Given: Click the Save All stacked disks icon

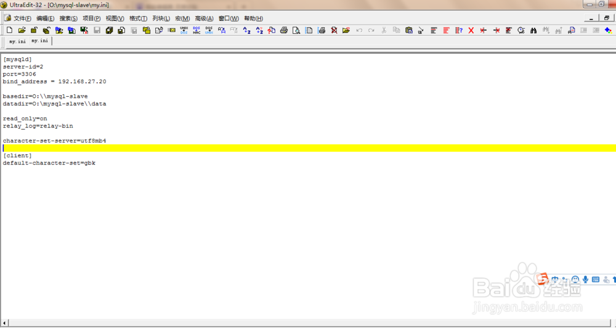Looking at the screenshot, I should [109, 30].
